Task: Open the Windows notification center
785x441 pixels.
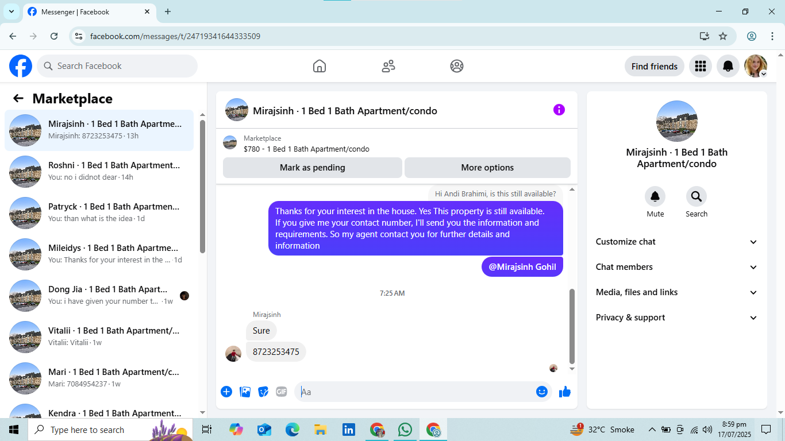Action: point(766,430)
